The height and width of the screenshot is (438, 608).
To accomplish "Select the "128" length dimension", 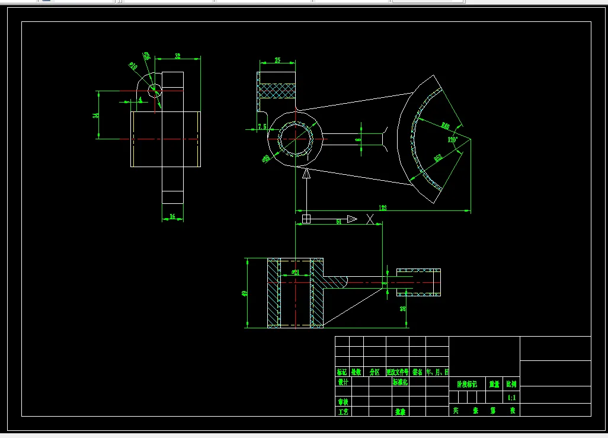I will tap(383, 208).
